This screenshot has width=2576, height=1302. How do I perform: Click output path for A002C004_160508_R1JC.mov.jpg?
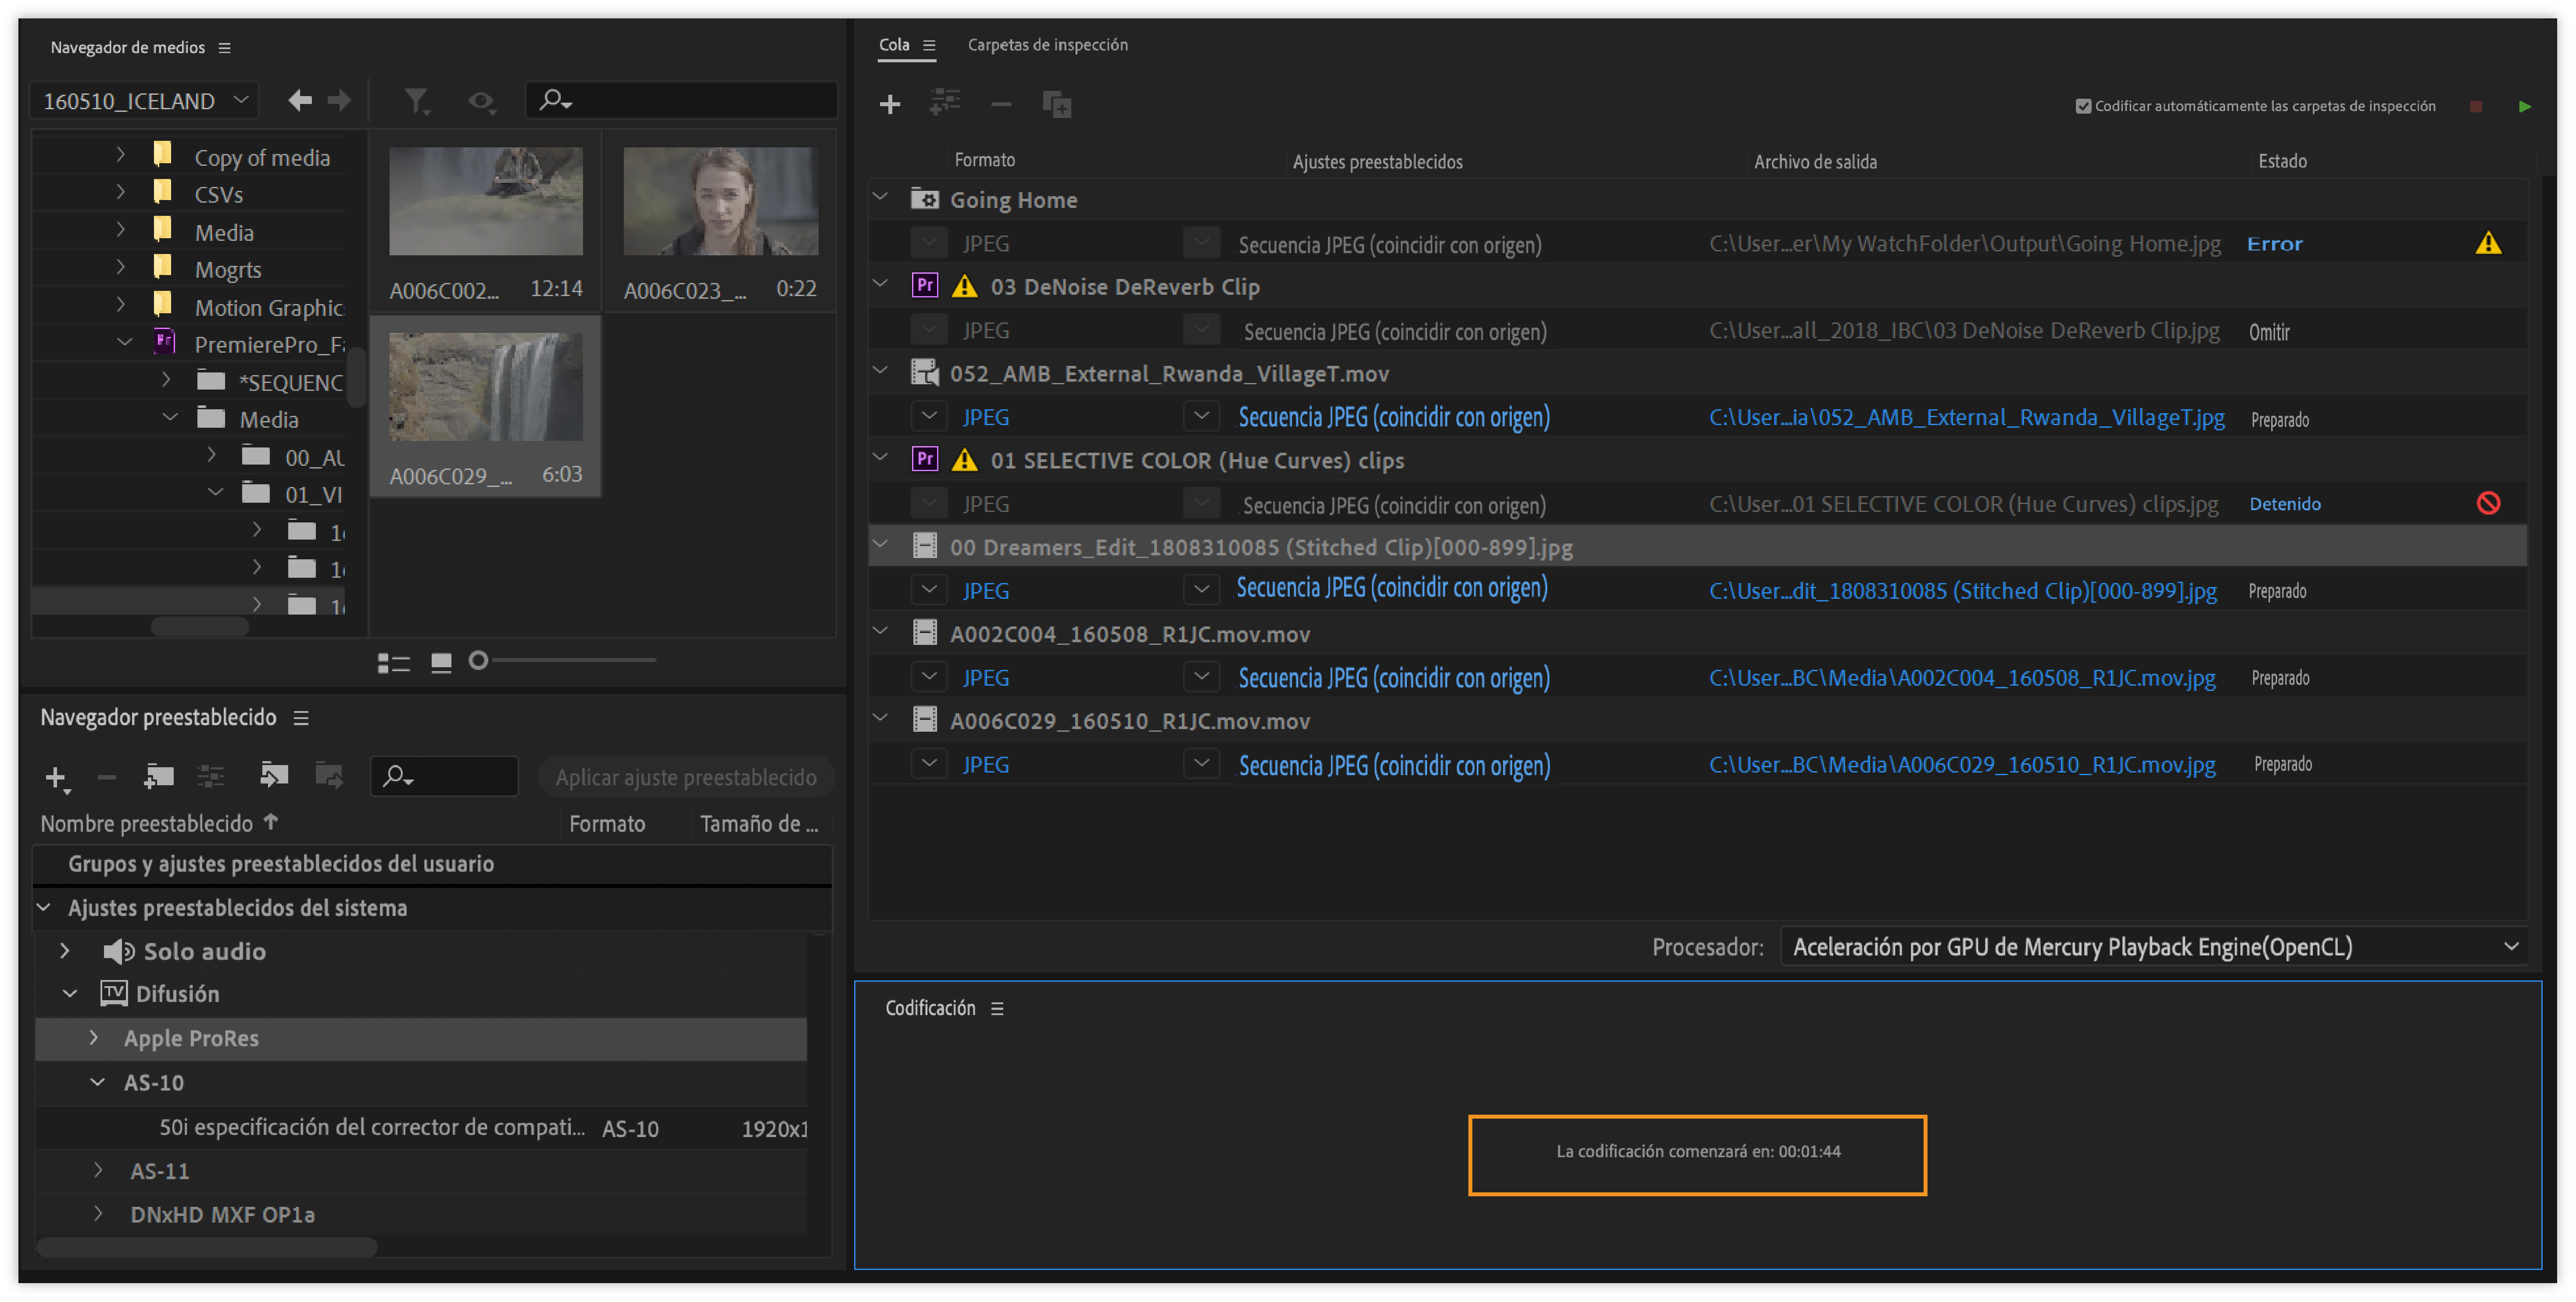pos(1961,678)
